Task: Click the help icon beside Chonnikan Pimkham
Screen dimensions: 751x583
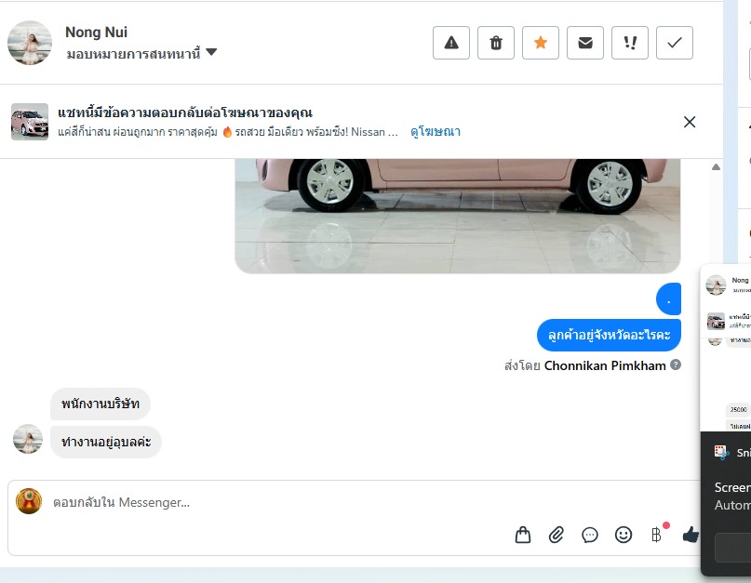Action: 676,364
